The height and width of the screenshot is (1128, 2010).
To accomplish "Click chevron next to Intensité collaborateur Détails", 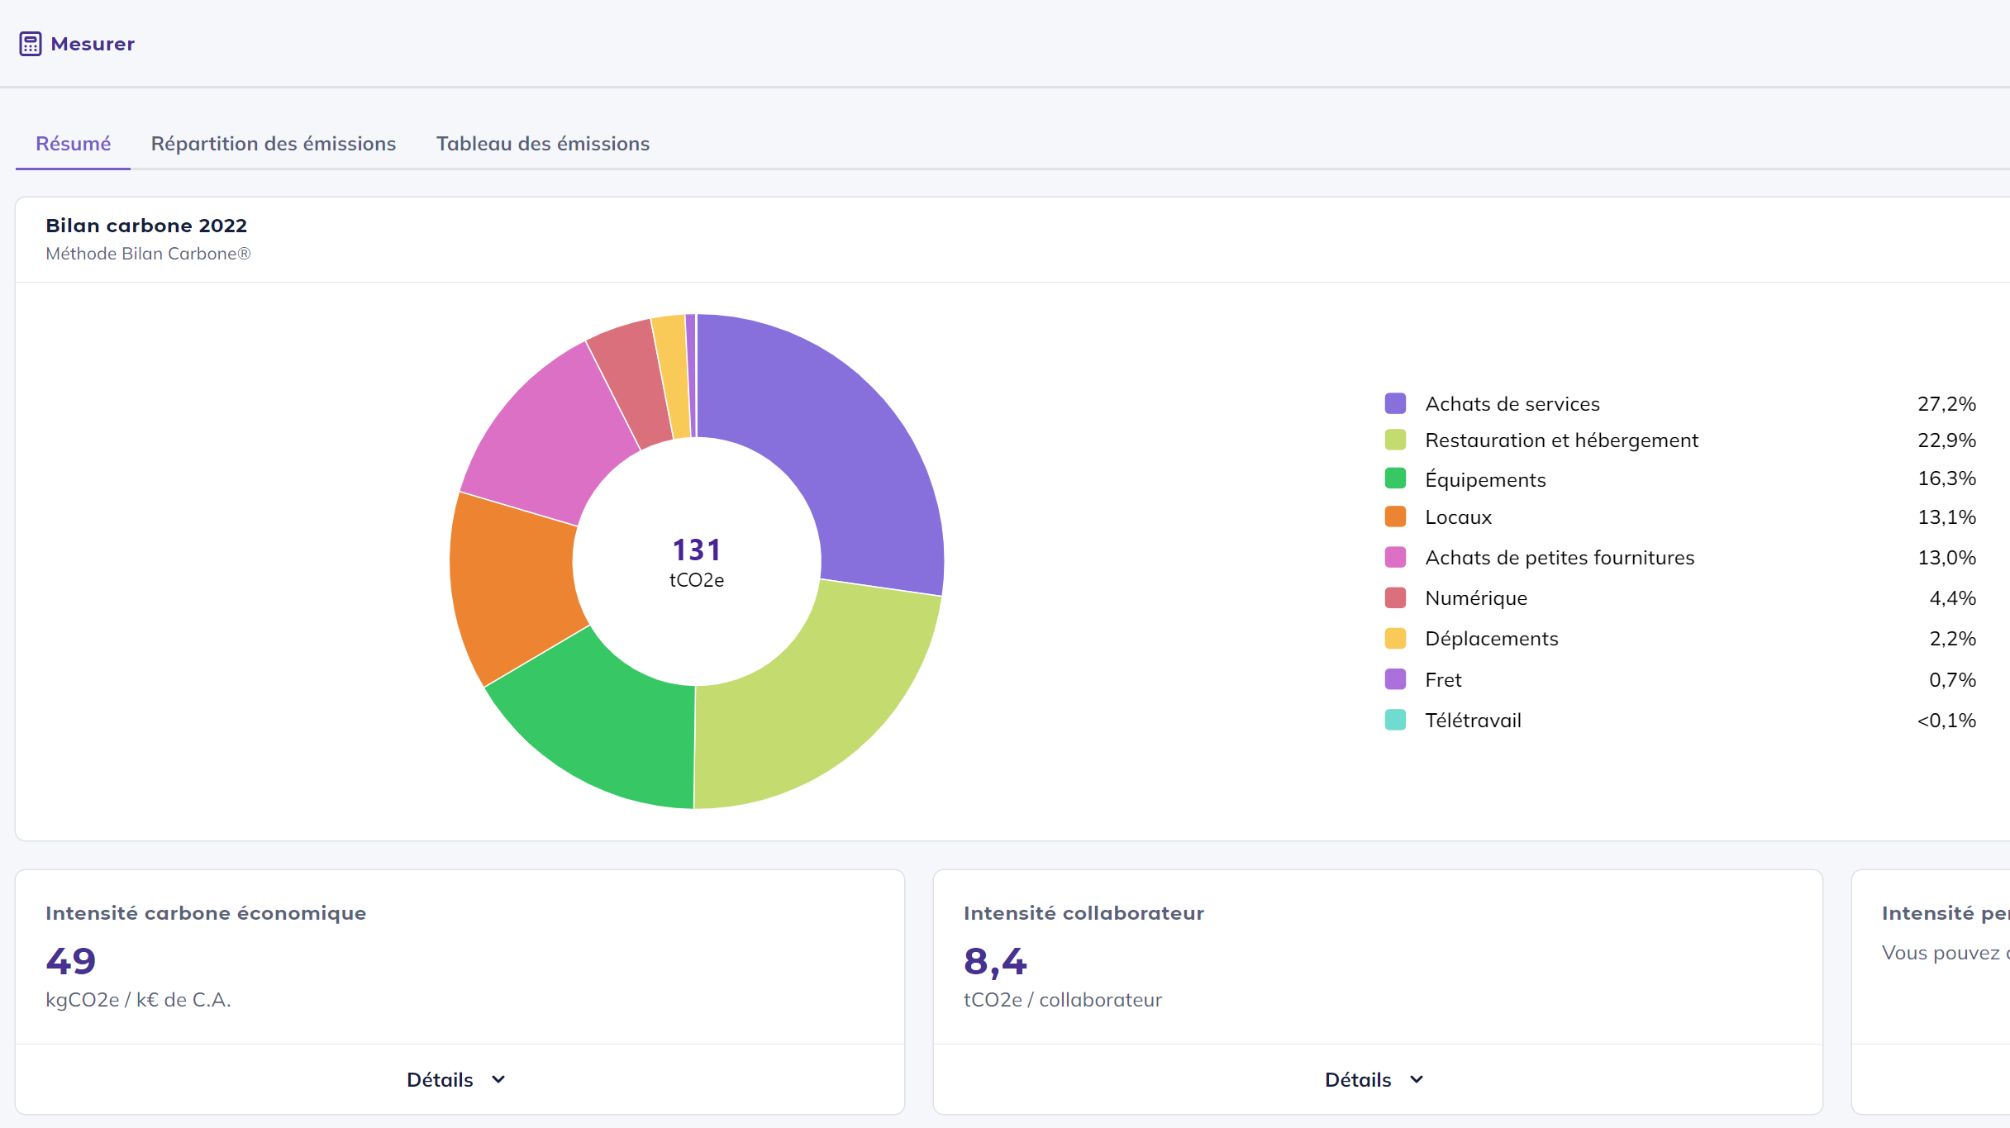I will pos(1417,1079).
